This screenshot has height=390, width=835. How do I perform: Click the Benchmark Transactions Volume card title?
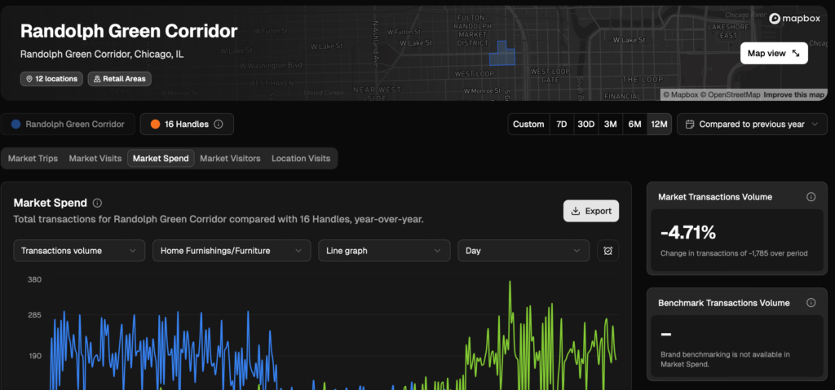click(x=724, y=303)
